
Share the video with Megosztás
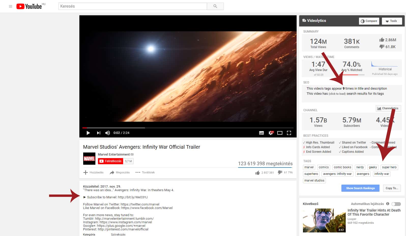point(120,172)
